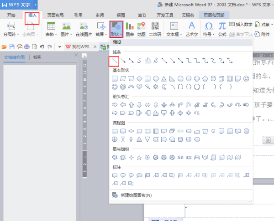Select the flowchart collate hourglass shape

pos(123,139)
